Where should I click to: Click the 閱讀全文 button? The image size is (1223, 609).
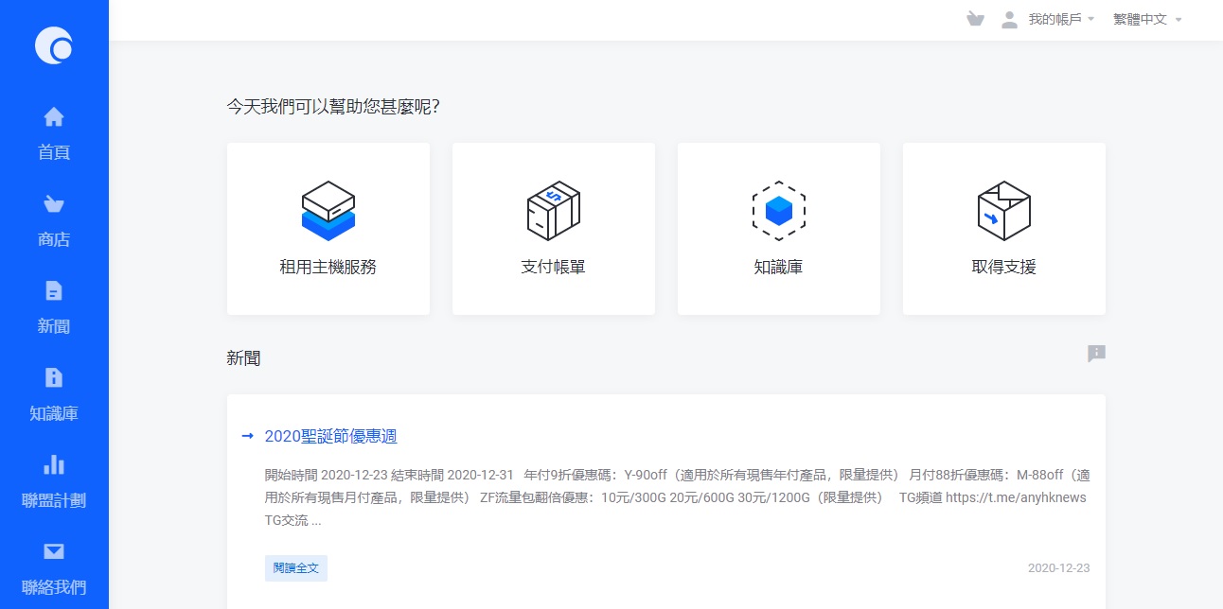pos(295,568)
